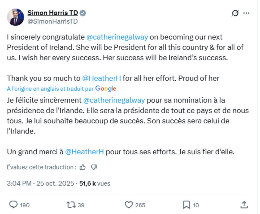The image size is (260, 214).
Task: Open Simon Harris TD's profile picture
Action: click(15, 17)
